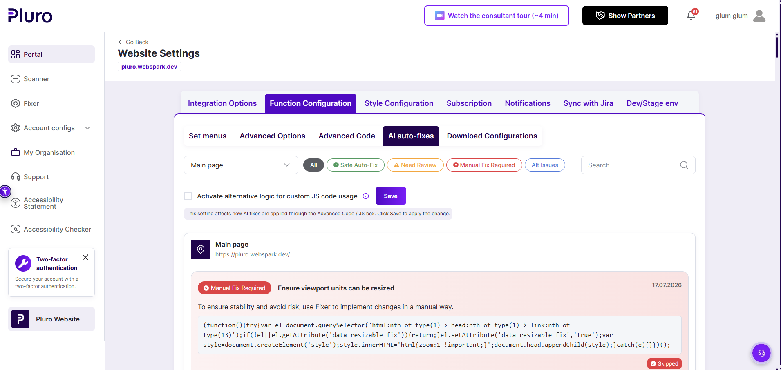Open the notifications bell

tap(691, 16)
